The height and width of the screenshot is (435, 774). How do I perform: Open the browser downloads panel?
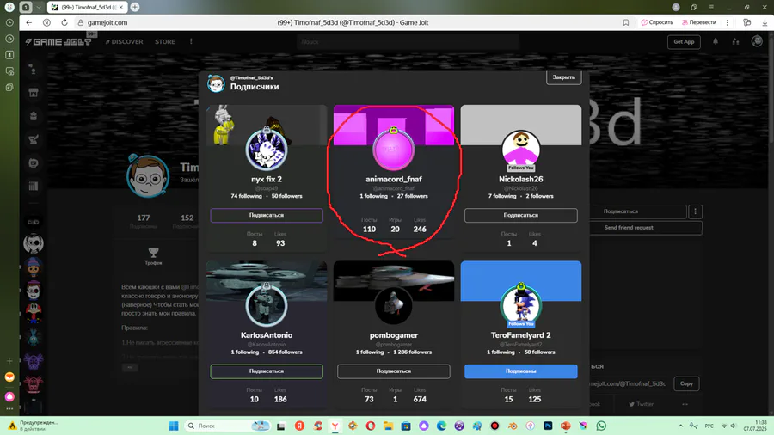pyautogui.click(x=765, y=22)
